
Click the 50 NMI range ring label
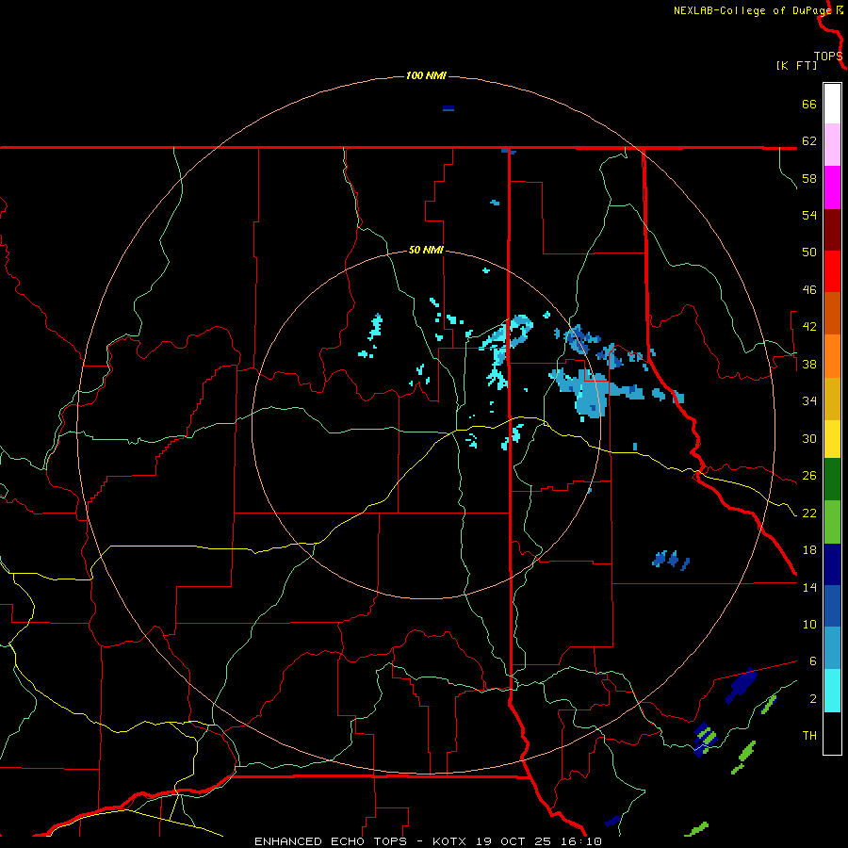click(426, 250)
